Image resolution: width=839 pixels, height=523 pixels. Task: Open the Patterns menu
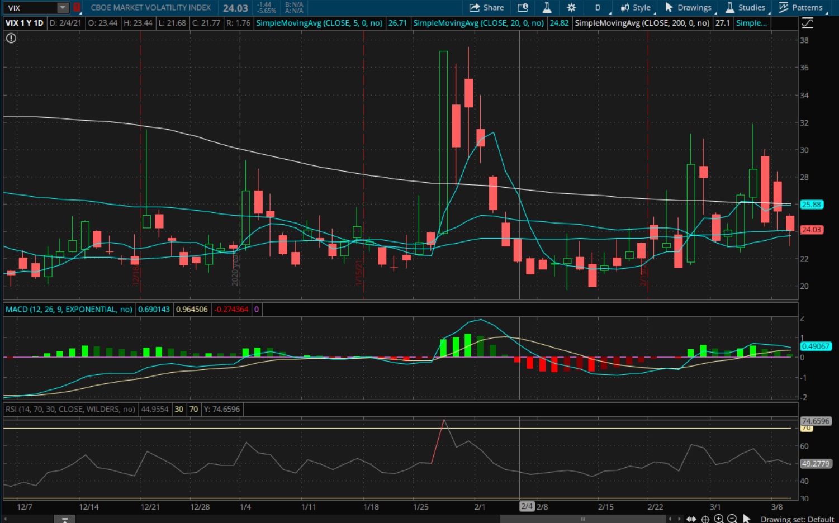point(801,8)
